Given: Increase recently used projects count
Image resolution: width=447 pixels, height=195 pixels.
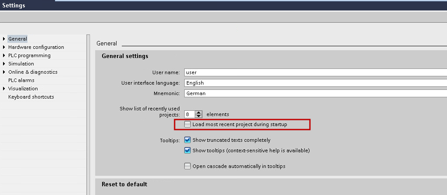Looking at the screenshot, I should pyautogui.click(x=199, y=112).
